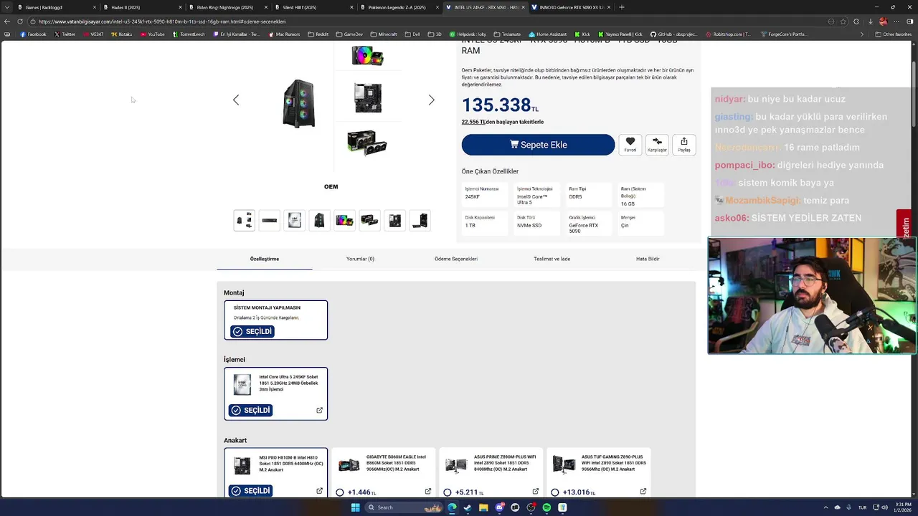Image resolution: width=918 pixels, height=516 pixels.
Task: Select RGB liquid cooler thumbnail in thumbnail strip
Action: pos(344,220)
